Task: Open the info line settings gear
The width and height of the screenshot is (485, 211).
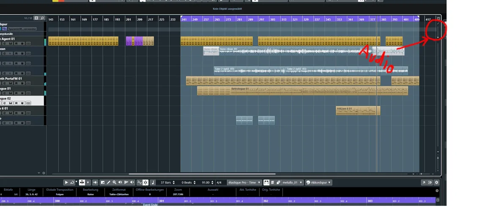Action: 437,191
